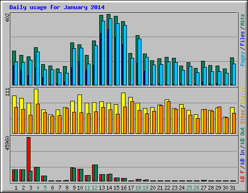
Task: Select the orange sites bar for day 22
Action: tap(169, 117)
